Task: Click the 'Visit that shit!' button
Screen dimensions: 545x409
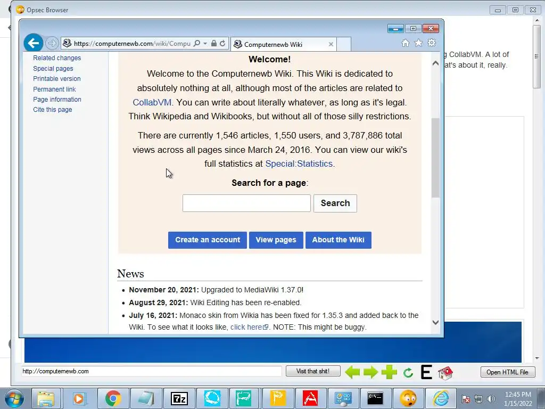Action: coord(313,371)
